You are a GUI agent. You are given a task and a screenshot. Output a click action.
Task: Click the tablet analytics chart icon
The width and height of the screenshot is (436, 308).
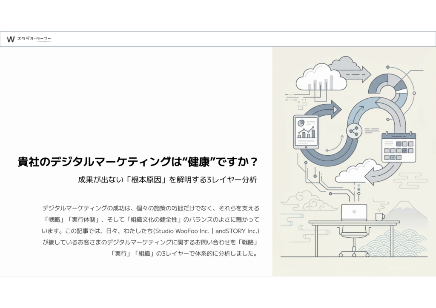pos(306,132)
